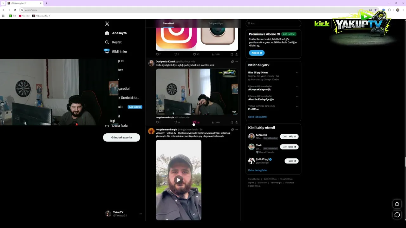The image size is (406, 228).
Task: Open more options for Bize Bi'şey Olmaz
Action: click(x=297, y=73)
